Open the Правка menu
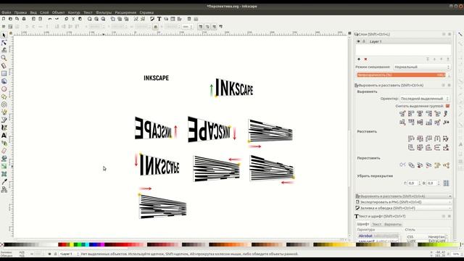This screenshot has width=464, height=261. 20,12
